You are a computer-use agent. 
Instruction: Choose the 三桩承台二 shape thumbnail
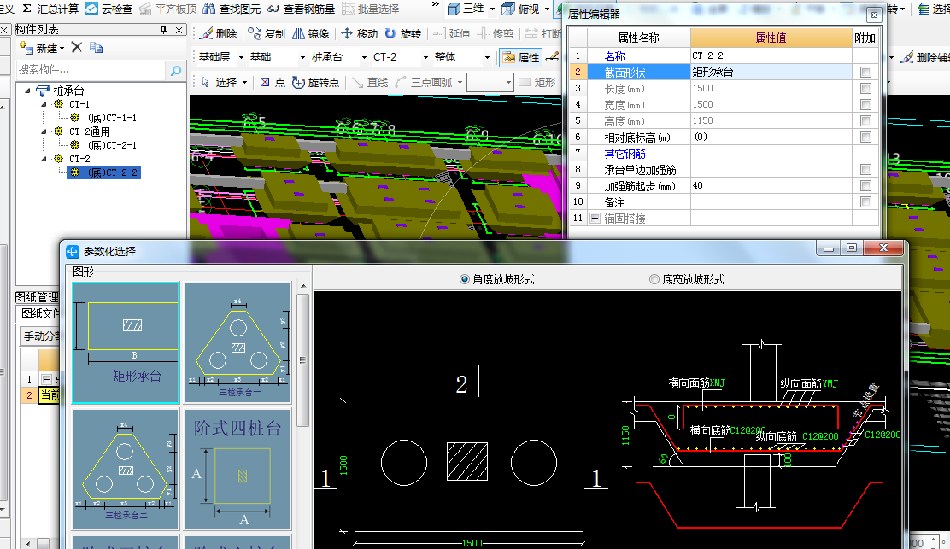(x=126, y=469)
